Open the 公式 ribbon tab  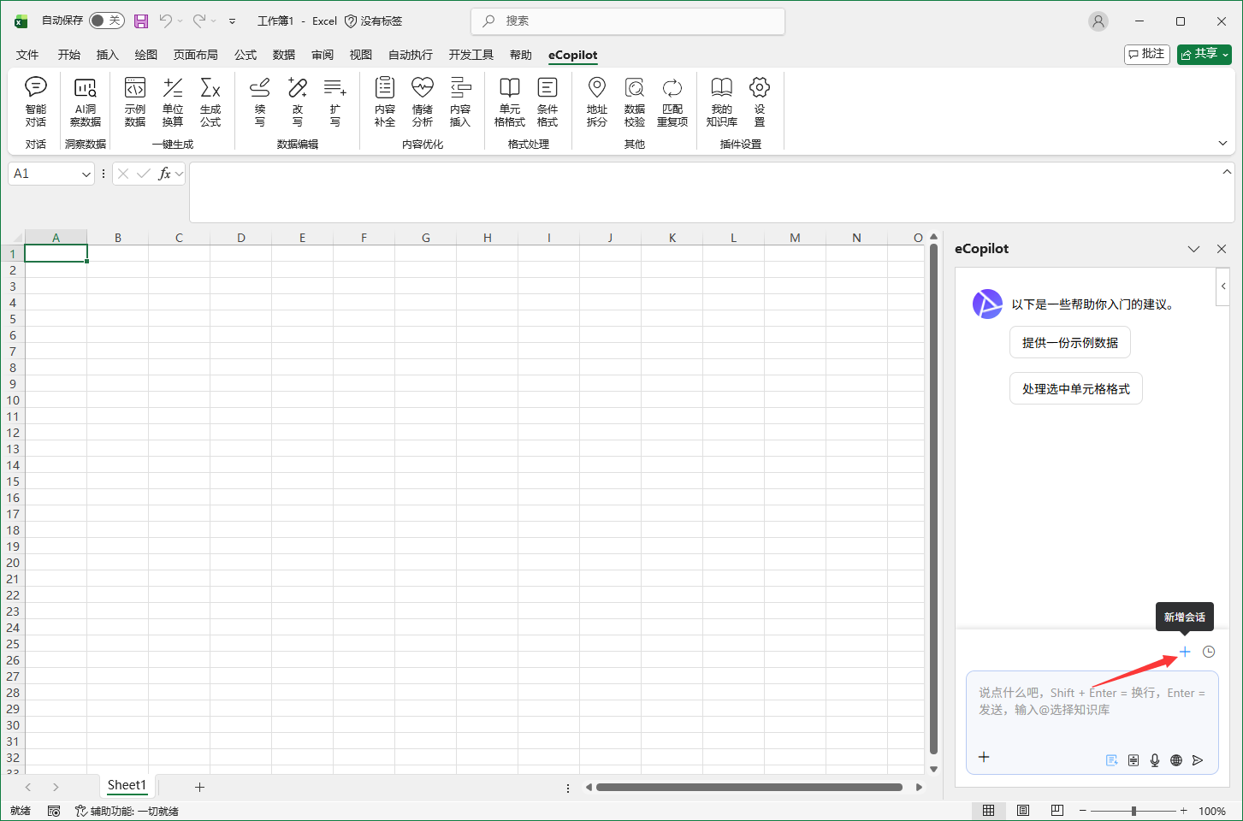[246, 55]
